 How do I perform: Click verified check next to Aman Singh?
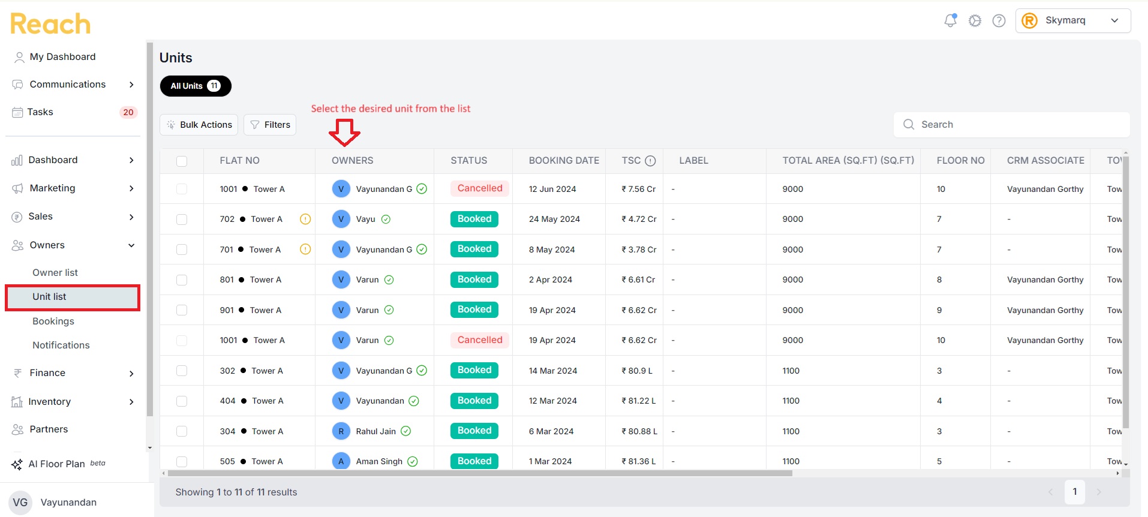pos(413,461)
